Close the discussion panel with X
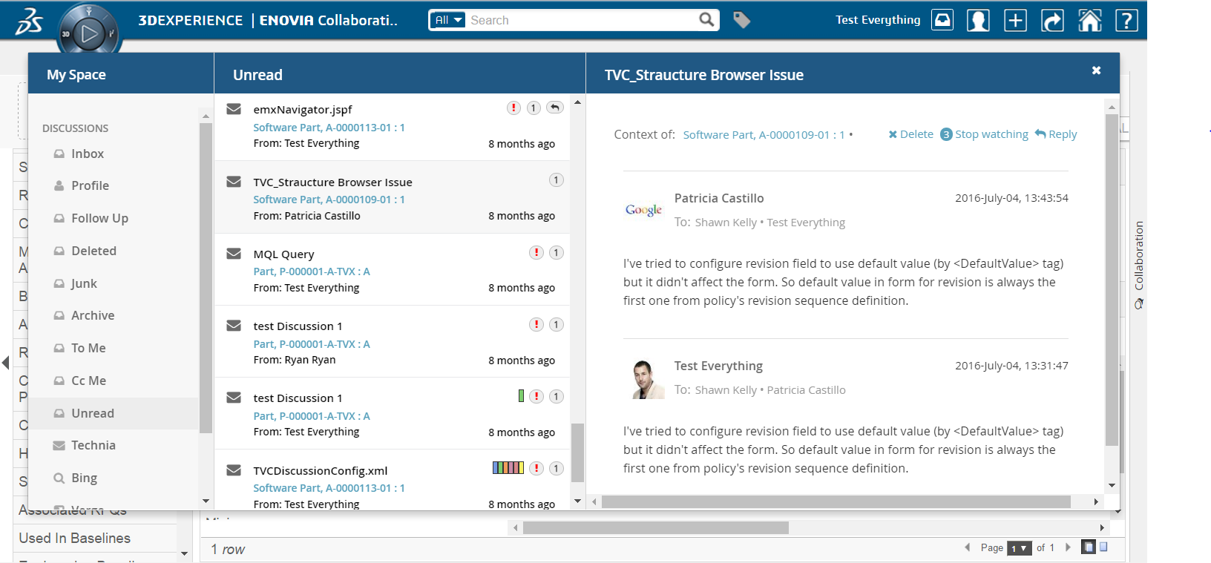1211x563 pixels. click(1096, 70)
